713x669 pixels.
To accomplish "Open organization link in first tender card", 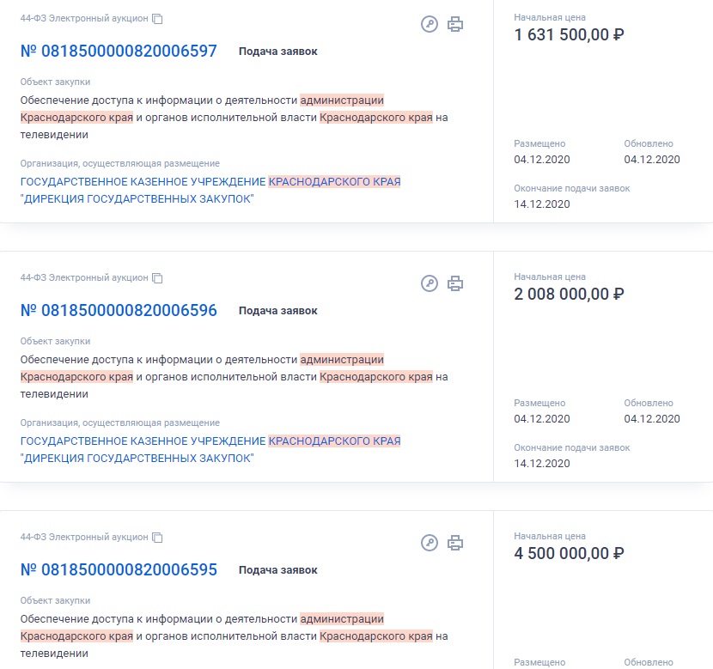I will (x=210, y=190).
